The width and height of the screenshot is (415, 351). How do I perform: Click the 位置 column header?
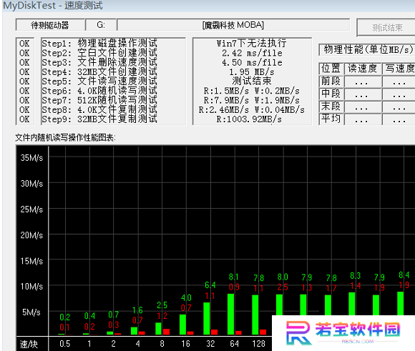[x=331, y=69]
